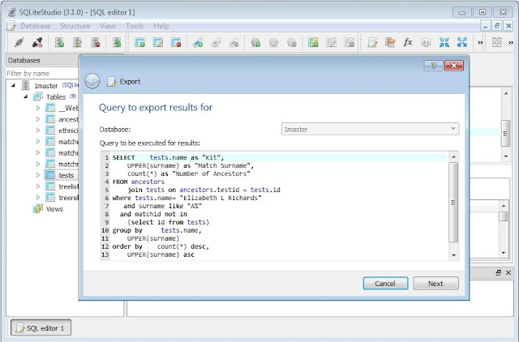The width and height of the screenshot is (519, 342).
Task: Show hidden toolbar items via first chevron overflow
Action: tap(480, 42)
